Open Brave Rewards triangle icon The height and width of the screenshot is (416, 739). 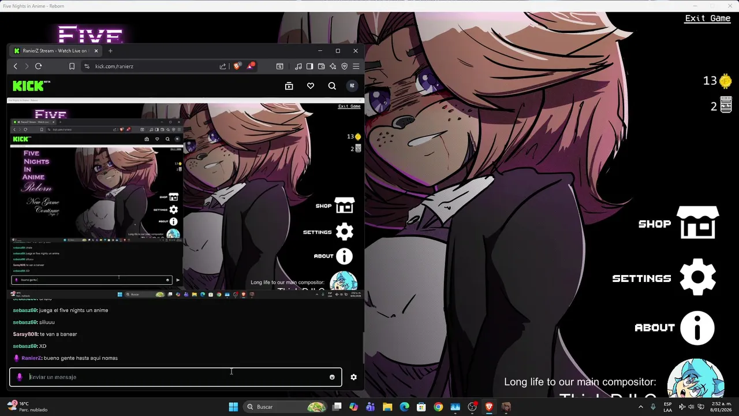coord(251,66)
